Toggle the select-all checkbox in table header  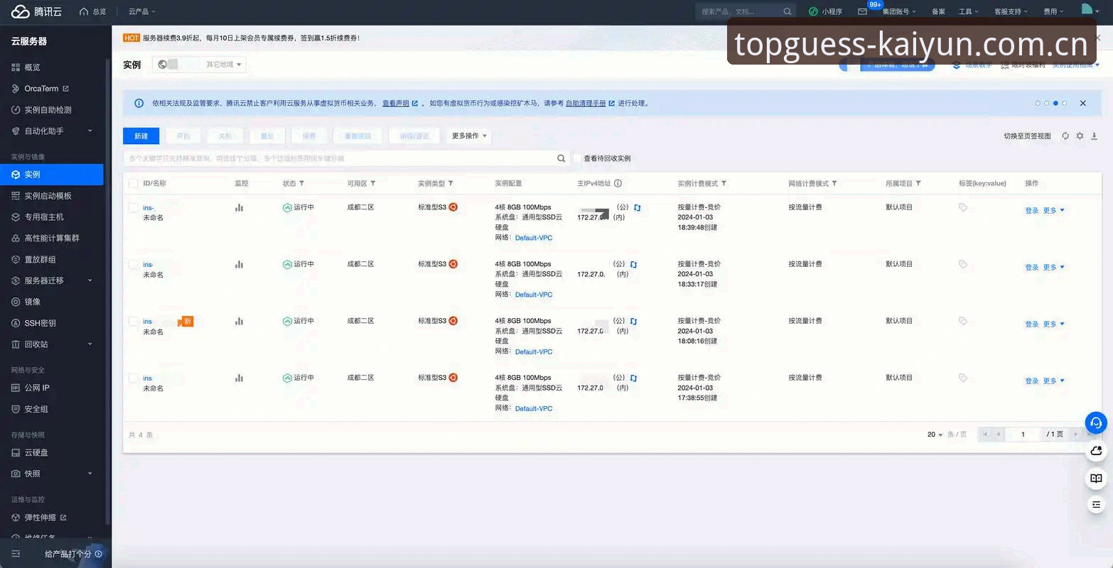point(133,183)
